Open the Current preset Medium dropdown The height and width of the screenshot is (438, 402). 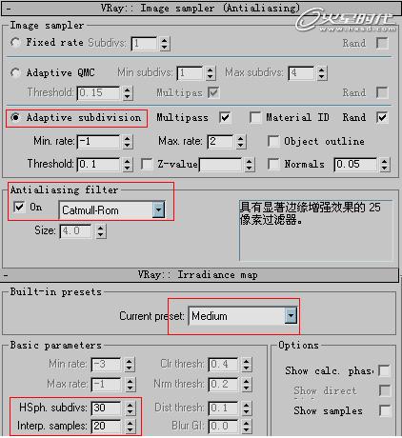(291, 316)
